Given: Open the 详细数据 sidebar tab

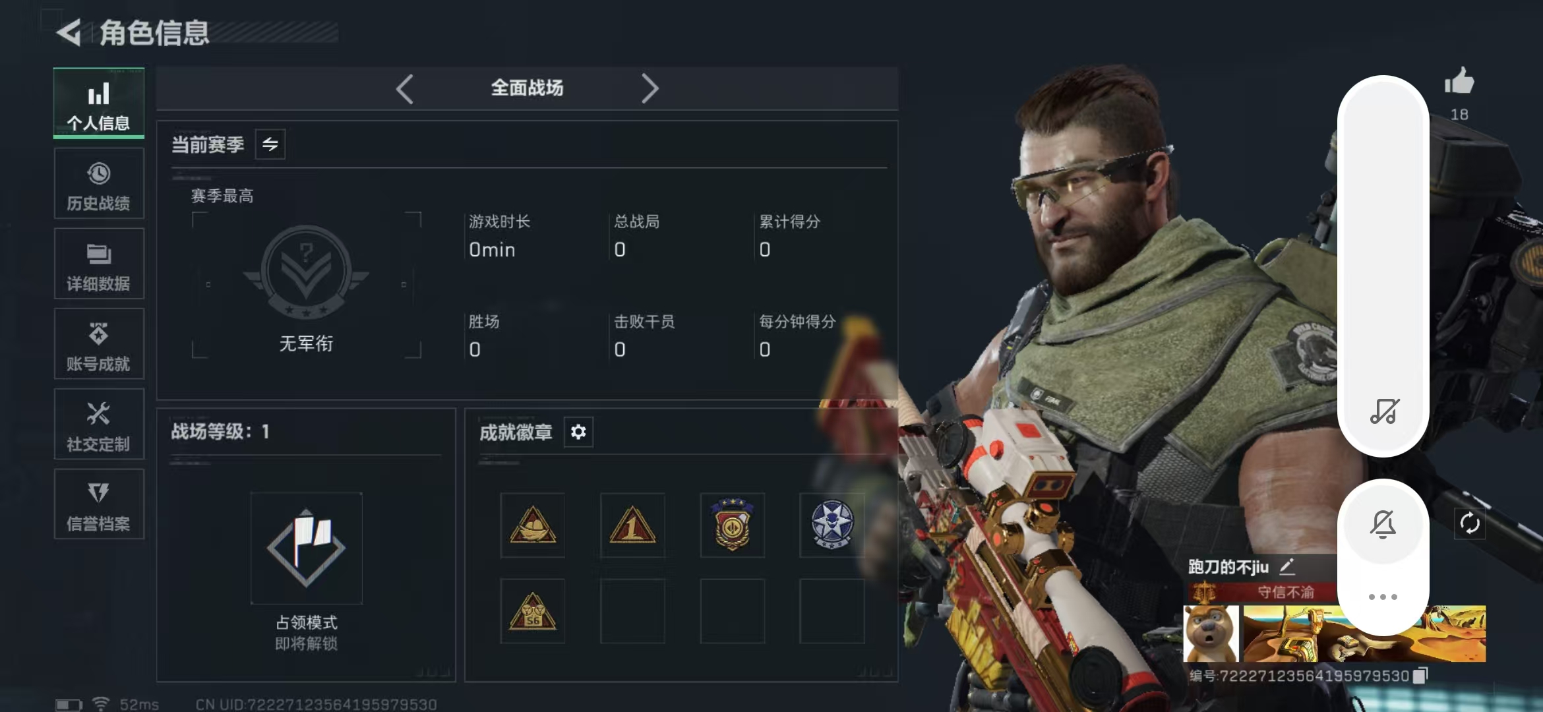Looking at the screenshot, I should (x=99, y=264).
